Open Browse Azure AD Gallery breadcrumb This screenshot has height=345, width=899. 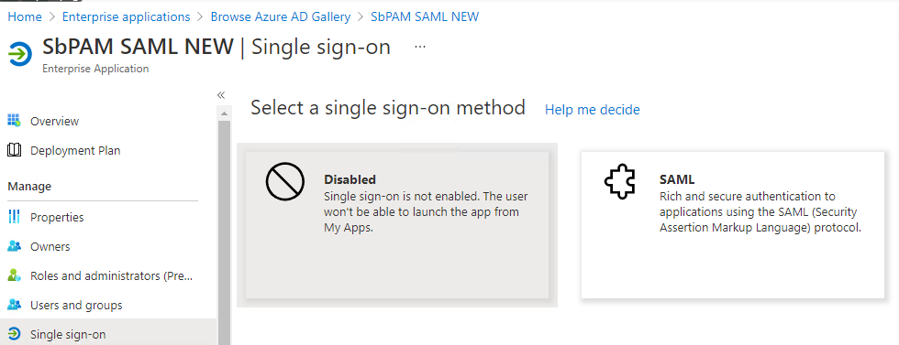(281, 16)
